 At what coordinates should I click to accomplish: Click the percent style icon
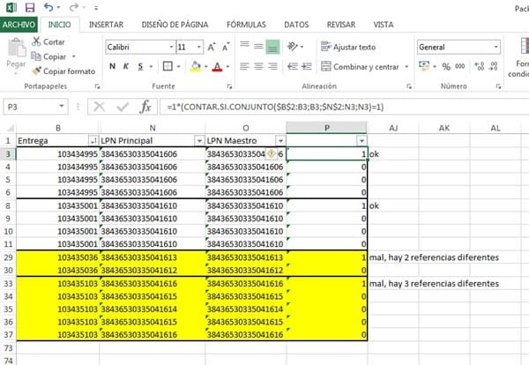click(x=445, y=66)
